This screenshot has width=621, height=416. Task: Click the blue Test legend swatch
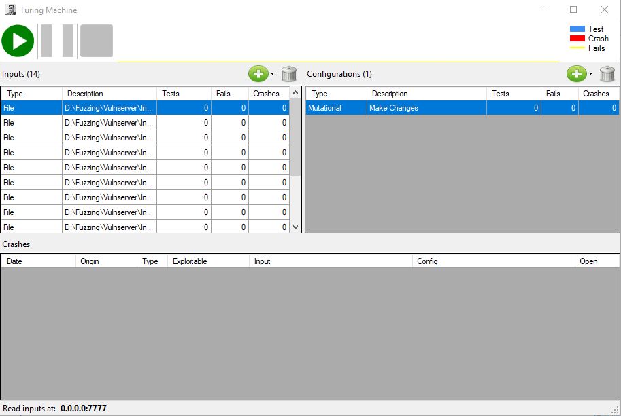point(577,29)
